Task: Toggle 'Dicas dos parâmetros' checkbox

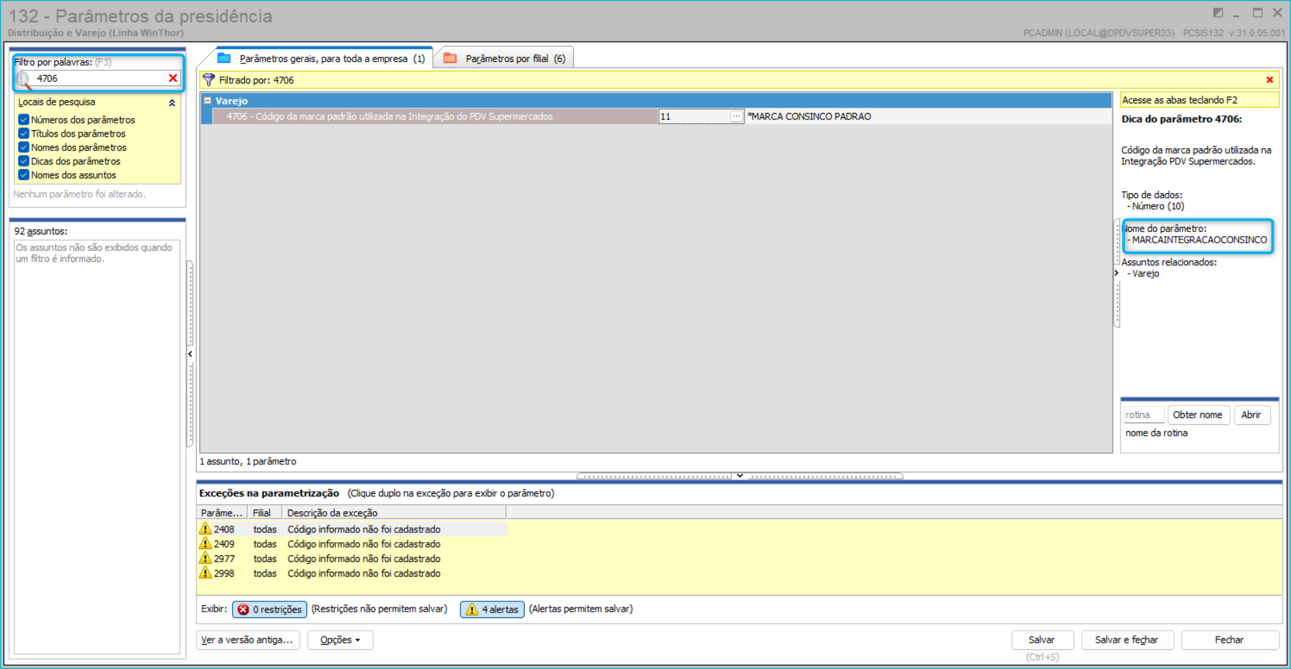Action: tap(23, 161)
